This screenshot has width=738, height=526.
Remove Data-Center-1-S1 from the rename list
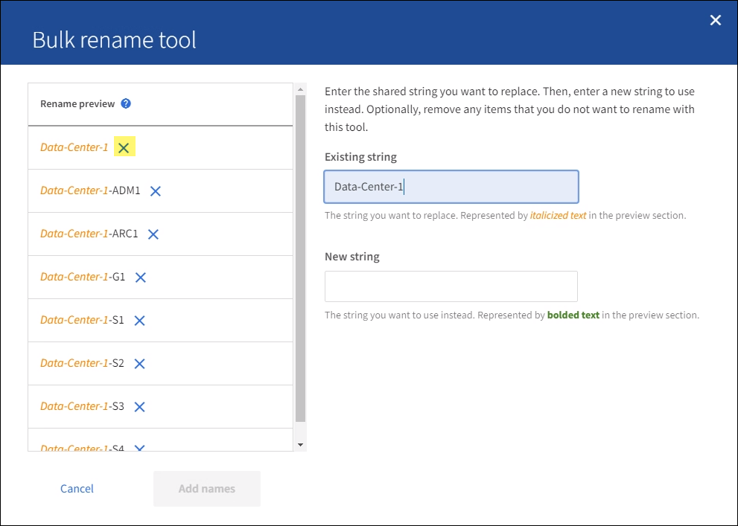(139, 321)
